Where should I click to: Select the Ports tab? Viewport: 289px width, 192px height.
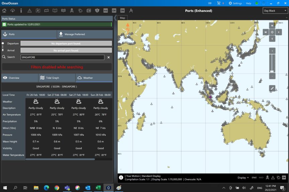pyautogui.click(x=29, y=34)
